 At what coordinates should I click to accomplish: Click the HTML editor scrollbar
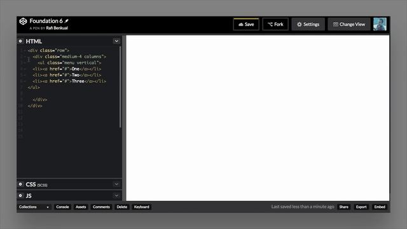[x=120, y=87]
